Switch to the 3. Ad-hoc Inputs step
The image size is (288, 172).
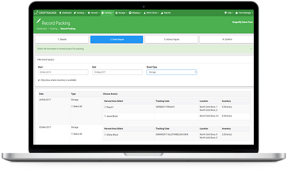[x=171, y=40]
